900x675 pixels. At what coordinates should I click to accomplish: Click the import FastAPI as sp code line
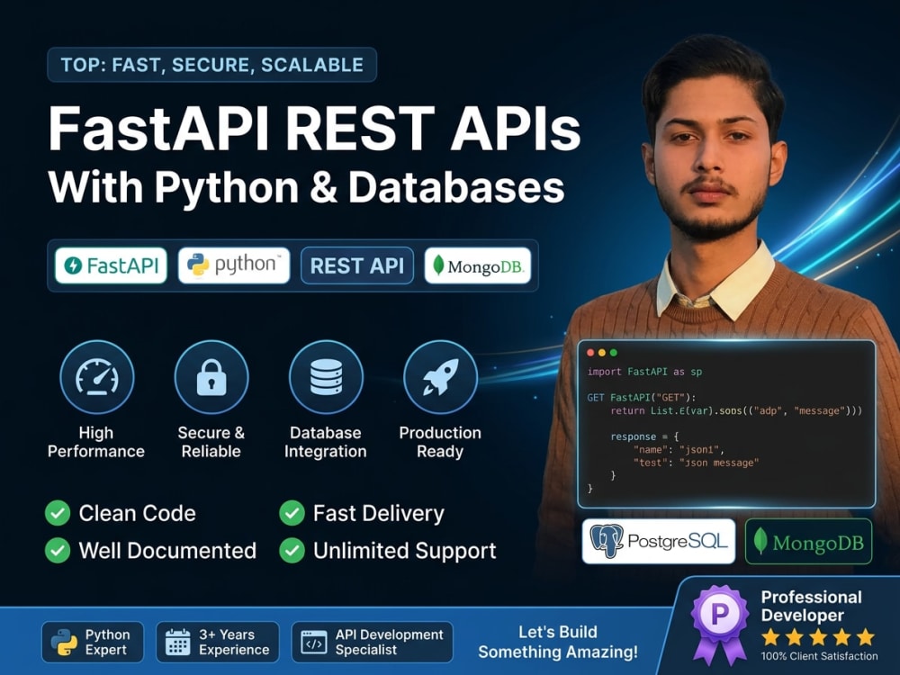pyautogui.click(x=644, y=372)
